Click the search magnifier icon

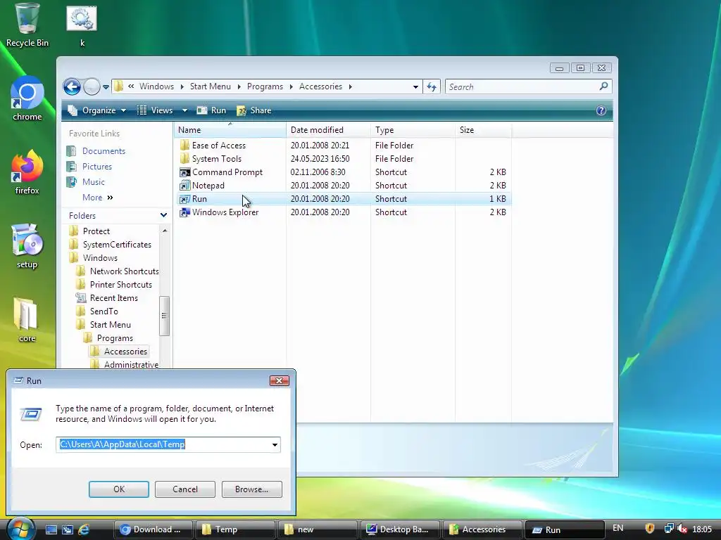pyautogui.click(x=603, y=86)
